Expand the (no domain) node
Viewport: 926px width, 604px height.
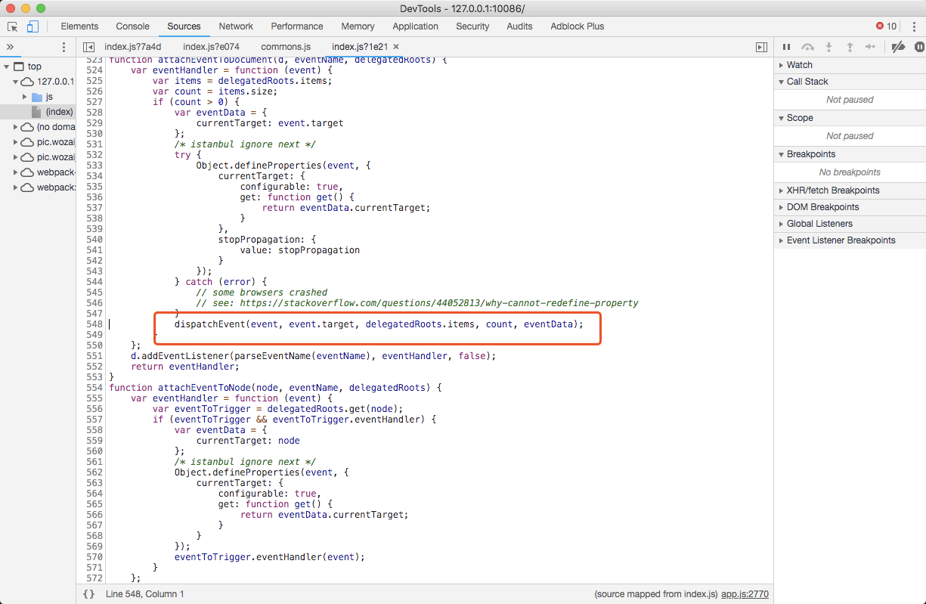pyautogui.click(x=15, y=127)
